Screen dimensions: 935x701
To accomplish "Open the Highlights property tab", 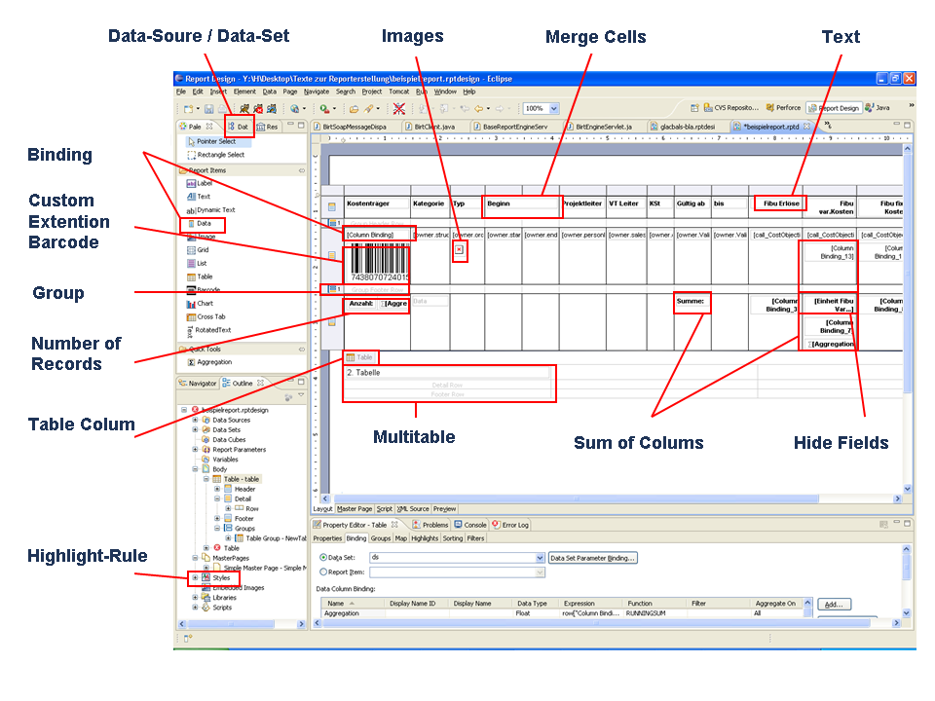I will [425, 538].
